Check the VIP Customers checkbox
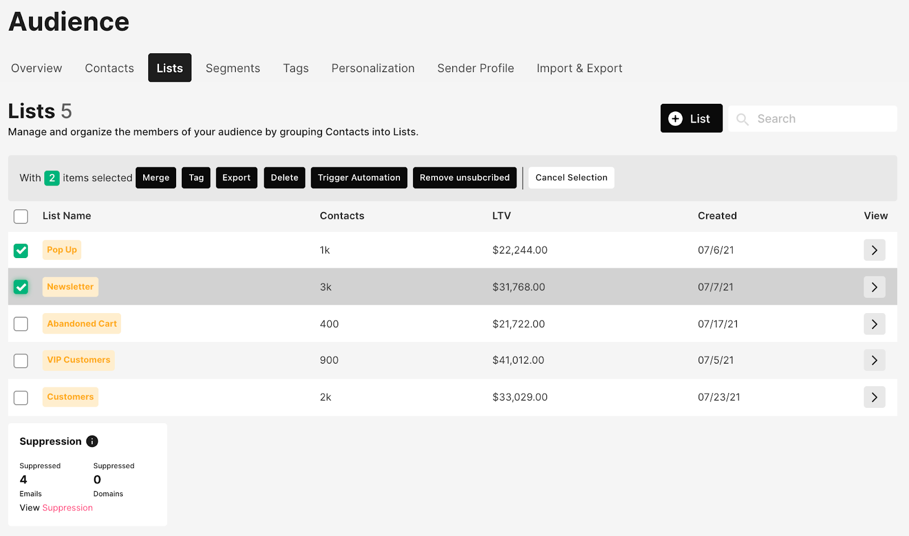This screenshot has width=909, height=536. pos(21,361)
